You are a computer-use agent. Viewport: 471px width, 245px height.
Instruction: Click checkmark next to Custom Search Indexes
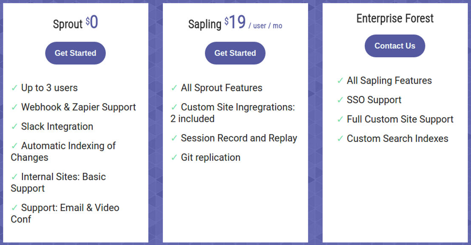point(340,138)
